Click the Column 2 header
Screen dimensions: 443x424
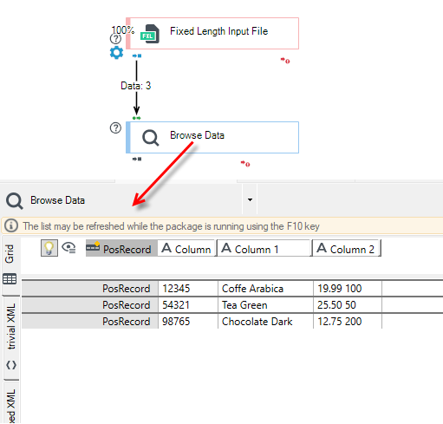[x=347, y=248]
